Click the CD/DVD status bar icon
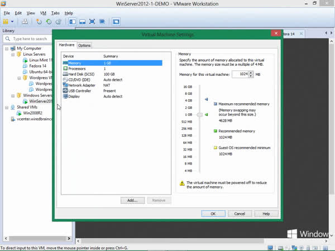The height and width of the screenshot is (251, 335). (288, 248)
